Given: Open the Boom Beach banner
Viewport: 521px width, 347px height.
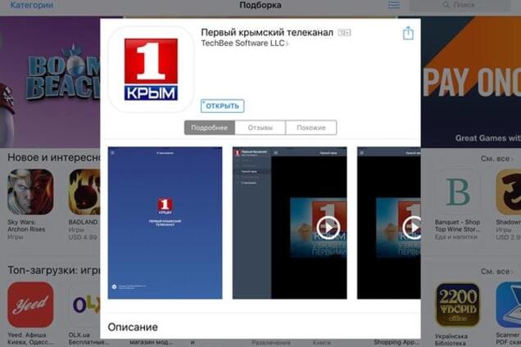Looking at the screenshot, I should click(50, 82).
